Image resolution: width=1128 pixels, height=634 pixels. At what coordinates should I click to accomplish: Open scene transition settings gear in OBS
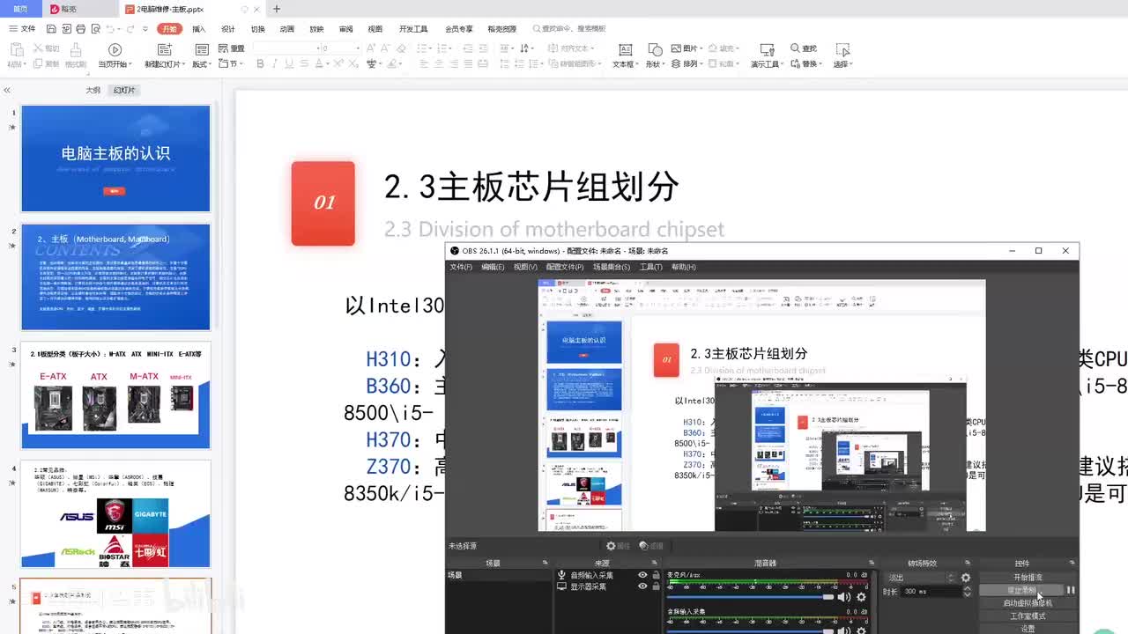966,578
